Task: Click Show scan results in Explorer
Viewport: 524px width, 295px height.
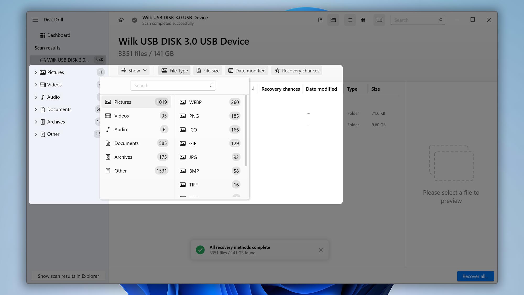Action: click(x=68, y=276)
